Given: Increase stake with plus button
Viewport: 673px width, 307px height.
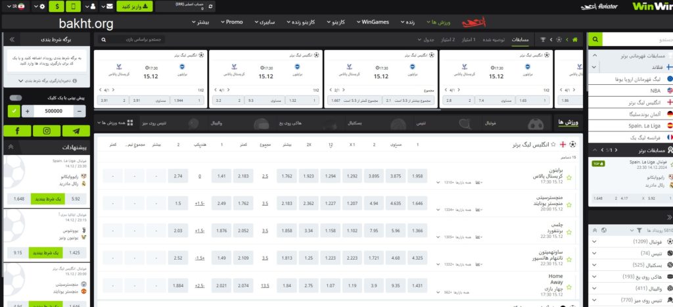Looking at the screenshot, I should tap(28, 111).
